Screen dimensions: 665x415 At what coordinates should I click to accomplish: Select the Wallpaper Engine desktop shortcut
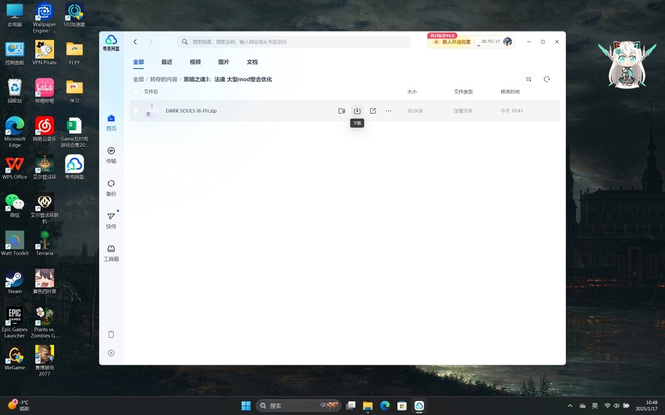coord(45,18)
